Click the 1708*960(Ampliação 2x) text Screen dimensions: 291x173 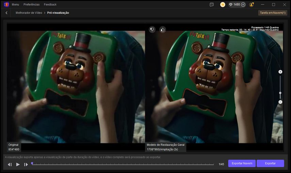click(162, 150)
